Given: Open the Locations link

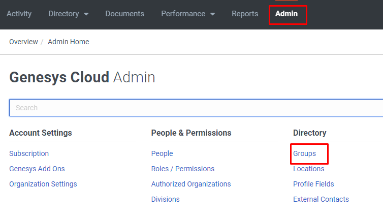Looking at the screenshot, I should click(308, 169).
